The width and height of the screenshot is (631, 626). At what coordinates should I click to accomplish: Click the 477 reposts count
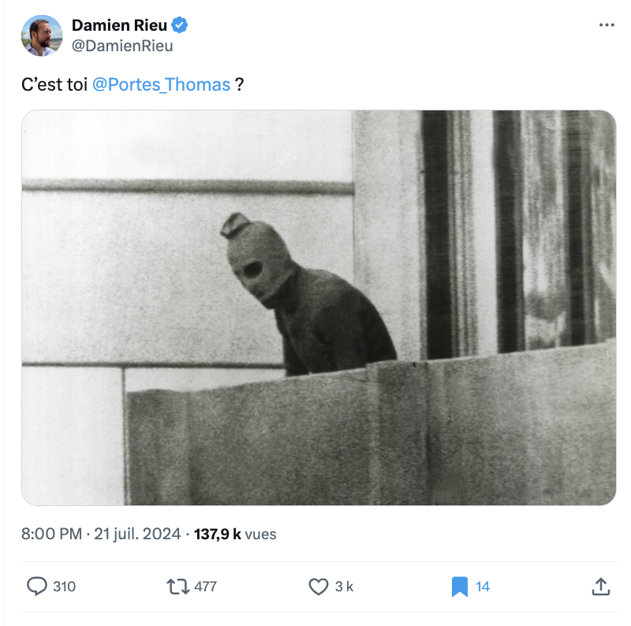[x=205, y=586]
